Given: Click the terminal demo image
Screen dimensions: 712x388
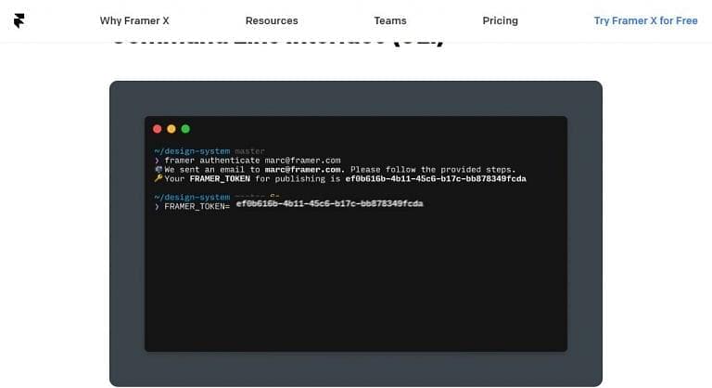Looking at the screenshot, I should tap(356, 234).
